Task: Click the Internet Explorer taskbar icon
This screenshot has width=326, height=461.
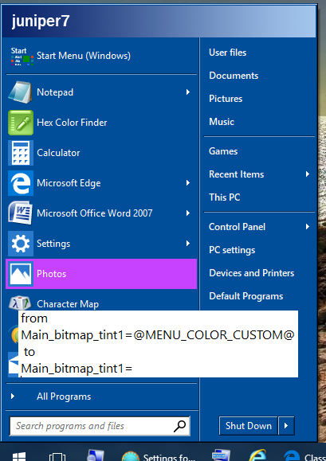Action: click(x=257, y=455)
